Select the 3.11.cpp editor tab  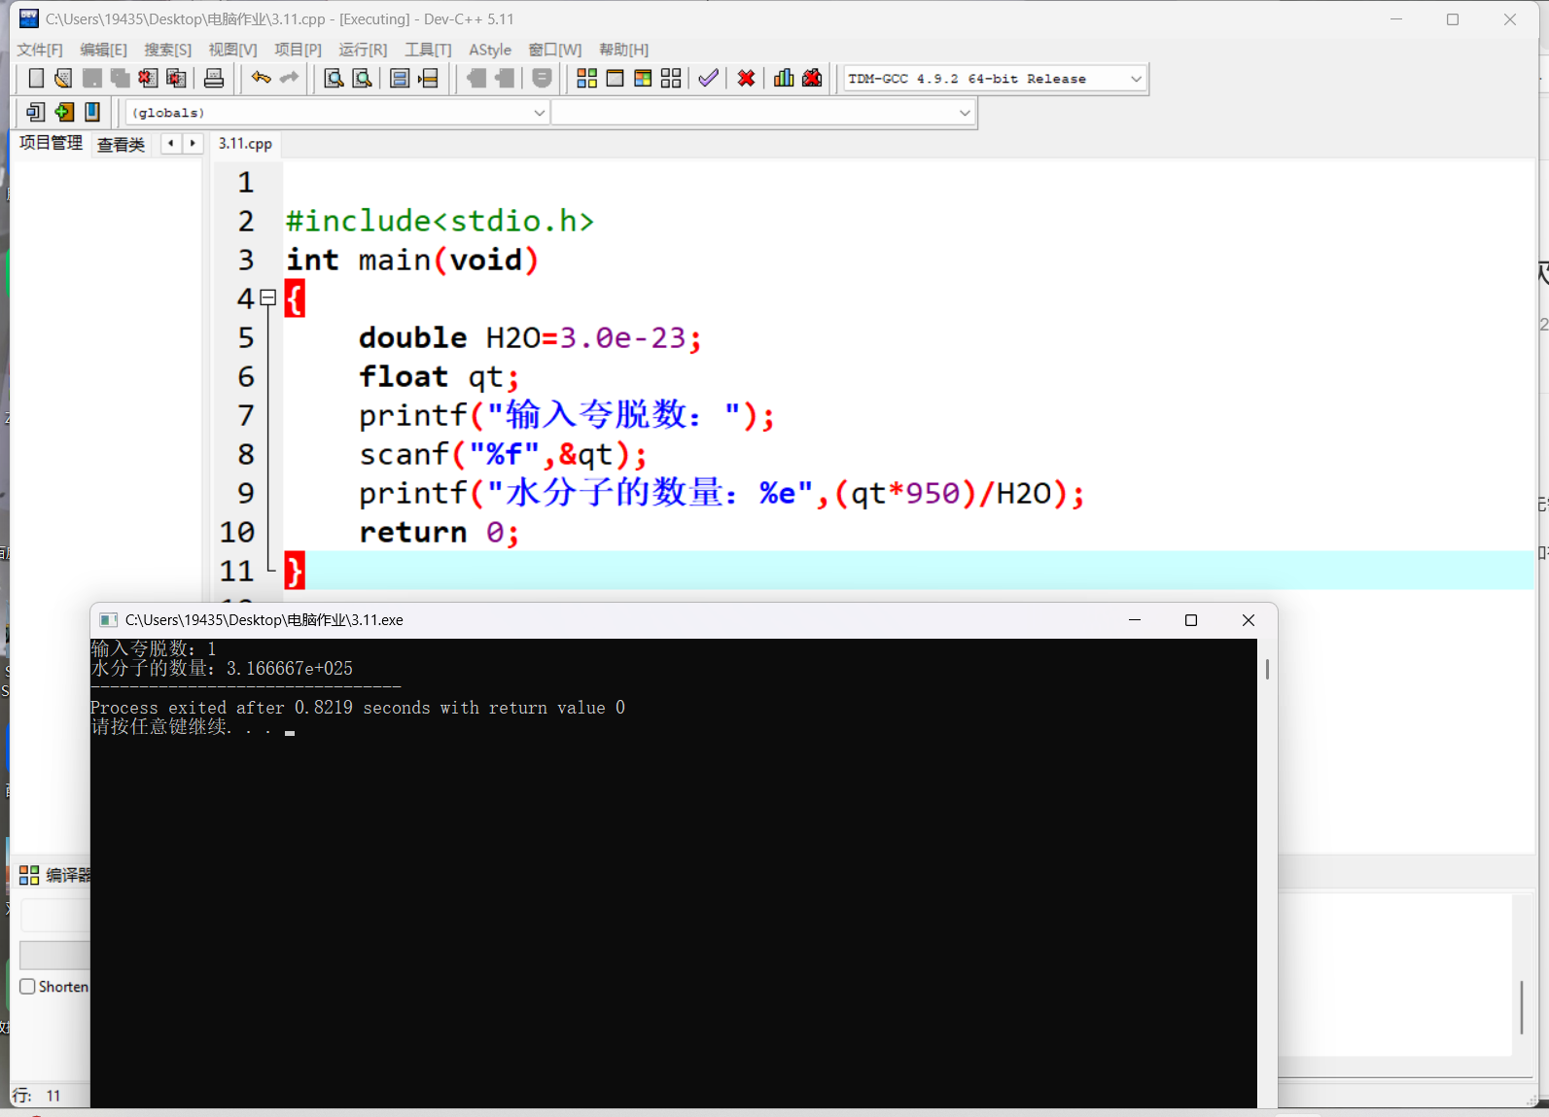245,144
